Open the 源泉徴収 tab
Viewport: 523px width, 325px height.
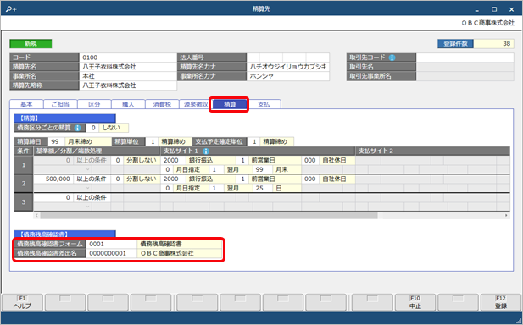coord(196,104)
